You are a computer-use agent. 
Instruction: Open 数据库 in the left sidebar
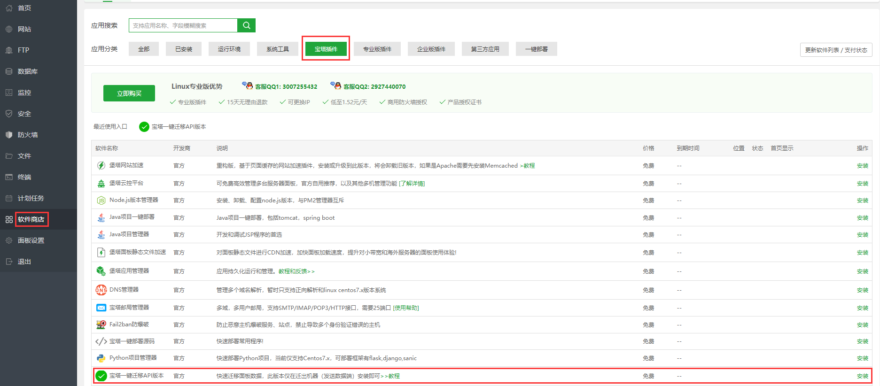click(x=27, y=71)
